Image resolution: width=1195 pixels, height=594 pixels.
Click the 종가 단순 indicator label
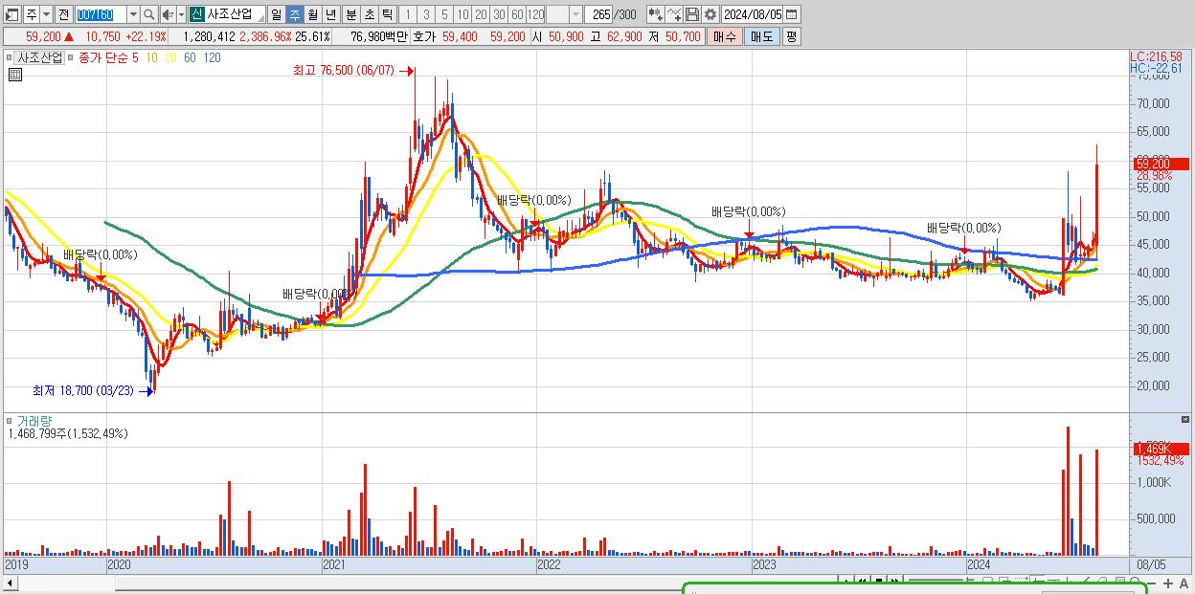103,58
